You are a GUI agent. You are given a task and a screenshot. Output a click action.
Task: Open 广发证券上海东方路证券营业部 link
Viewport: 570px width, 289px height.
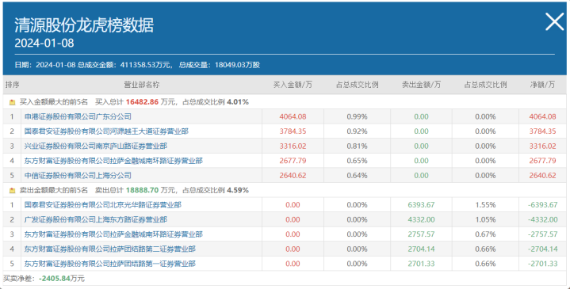point(96,219)
